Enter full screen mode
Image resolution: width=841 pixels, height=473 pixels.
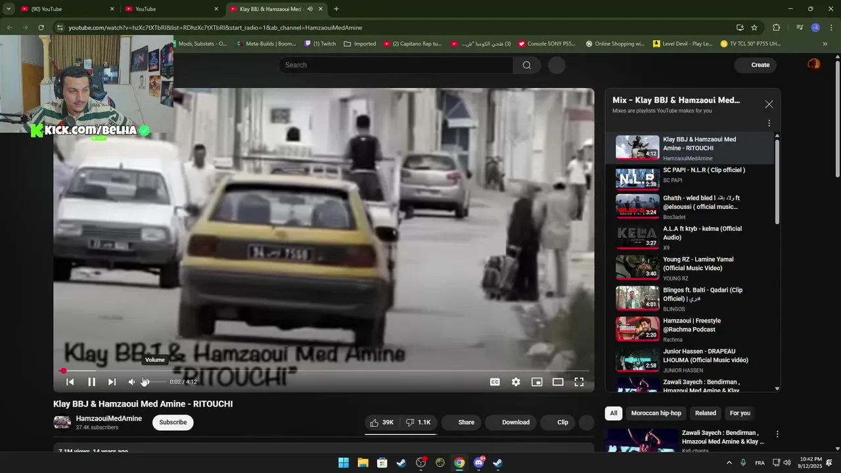(579, 382)
